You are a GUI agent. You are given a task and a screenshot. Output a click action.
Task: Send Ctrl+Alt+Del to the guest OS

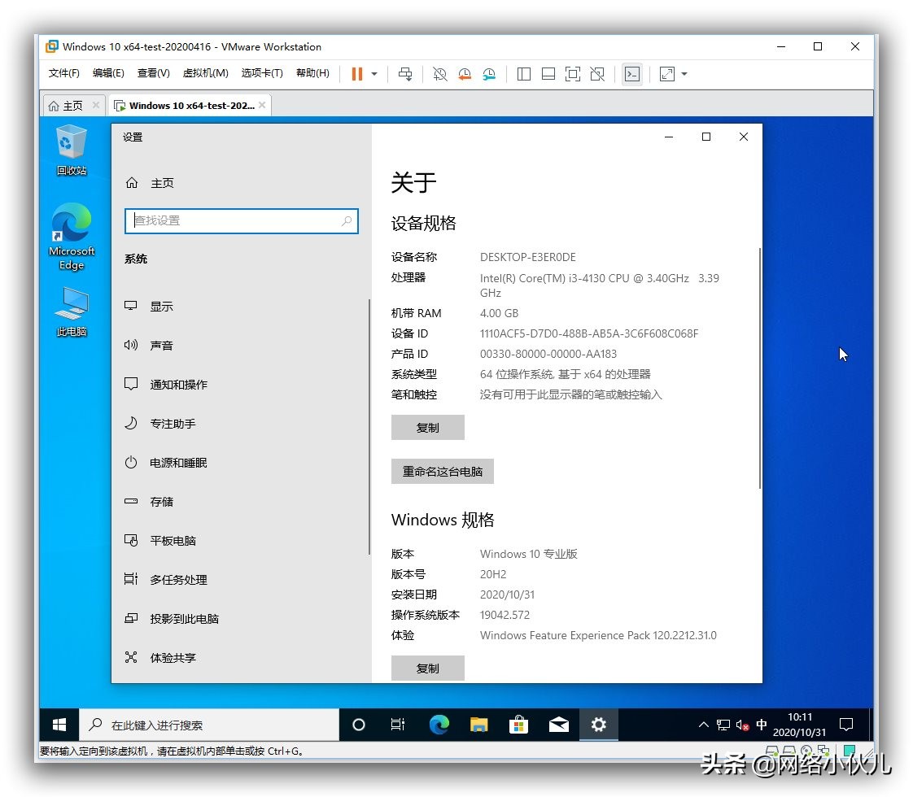coord(405,74)
